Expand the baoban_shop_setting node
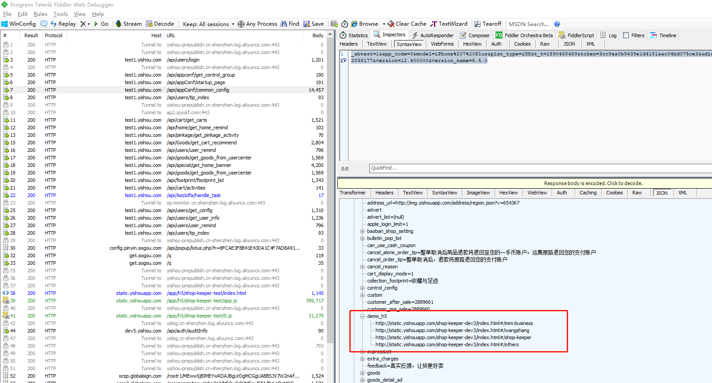712x383 pixels. point(362,231)
